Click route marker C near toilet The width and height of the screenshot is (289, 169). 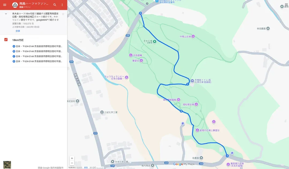tap(187, 84)
